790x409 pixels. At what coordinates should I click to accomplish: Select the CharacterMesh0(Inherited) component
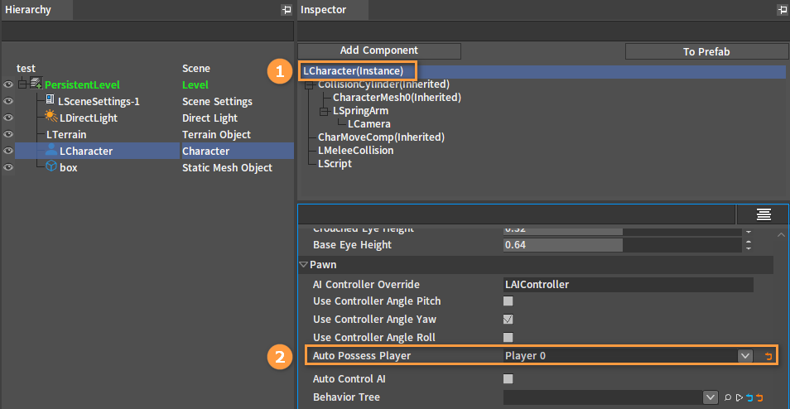[397, 97]
